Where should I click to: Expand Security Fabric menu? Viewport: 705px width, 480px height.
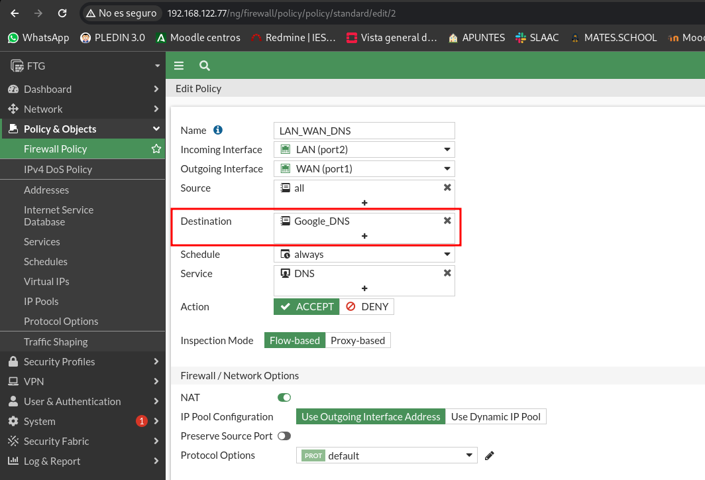83,442
